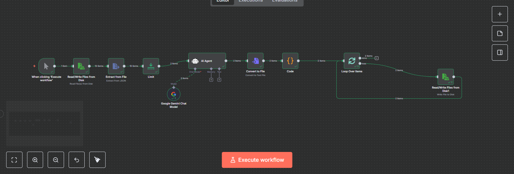Screen dimensions: 514x174
Task: Select the Loop Over Items node
Action: click(351, 61)
